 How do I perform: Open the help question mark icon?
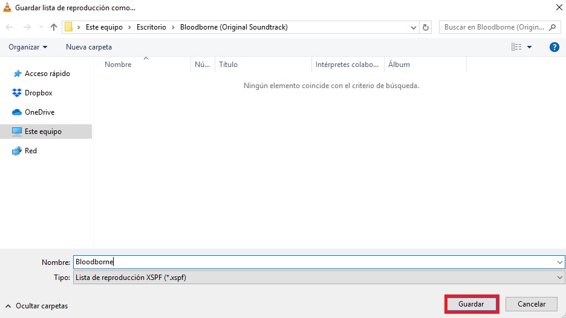pos(554,47)
